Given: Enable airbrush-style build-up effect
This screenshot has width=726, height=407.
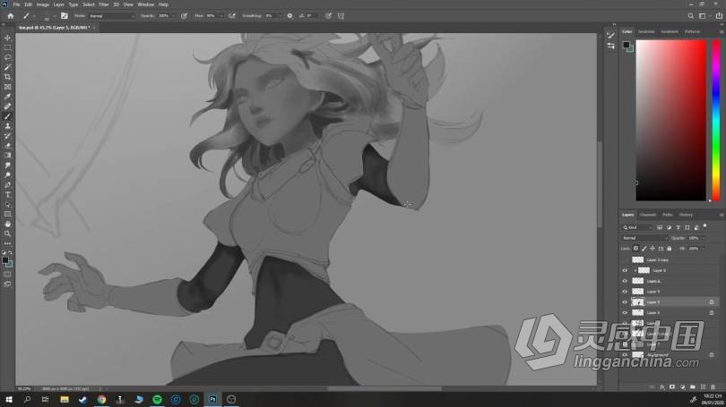Looking at the screenshot, I should pyautogui.click(x=232, y=16).
